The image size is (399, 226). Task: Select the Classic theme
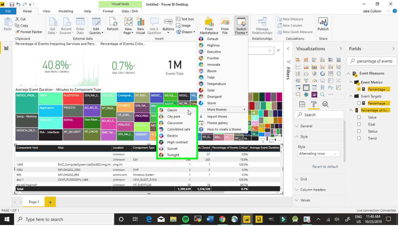(177, 110)
